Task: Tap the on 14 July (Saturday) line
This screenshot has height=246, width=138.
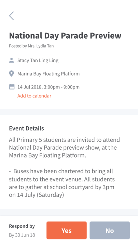Action: (37, 195)
